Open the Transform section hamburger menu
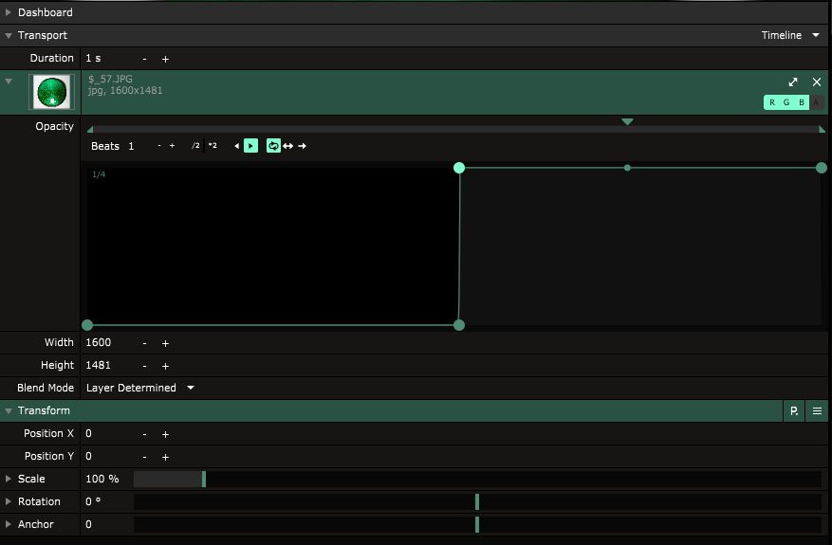 click(817, 411)
